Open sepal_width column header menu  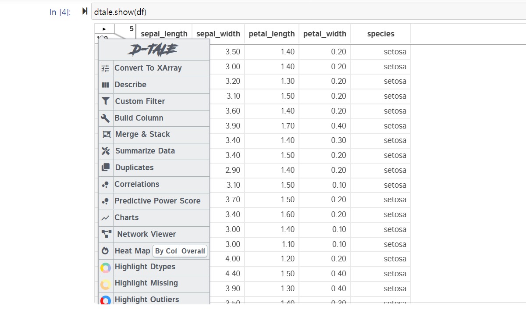tap(218, 34)
